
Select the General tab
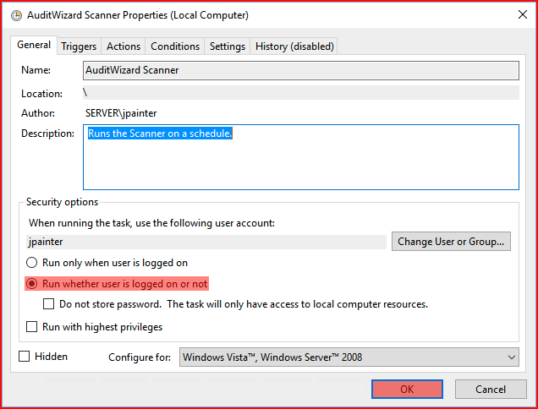pyautogui.click(x=34, y=45)
